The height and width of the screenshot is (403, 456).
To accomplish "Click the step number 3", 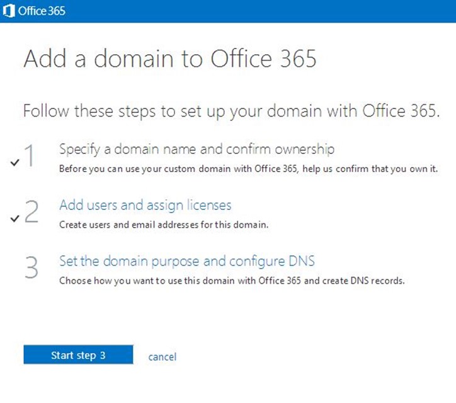I will 31,267.
